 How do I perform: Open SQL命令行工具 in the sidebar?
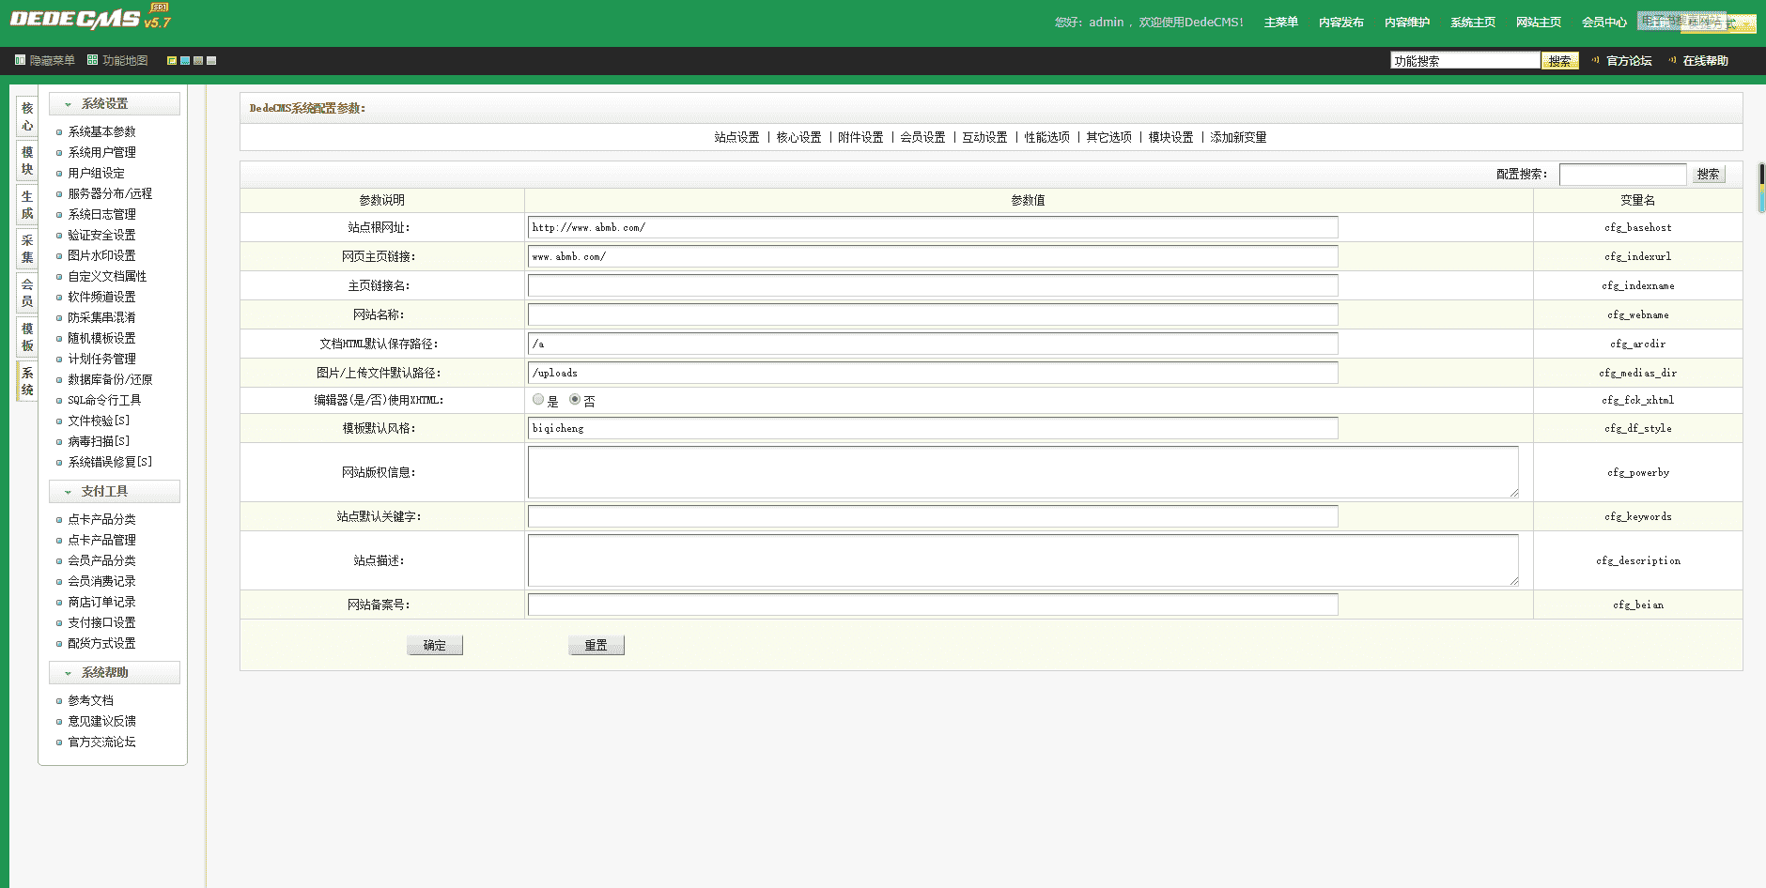click(104, 401)
